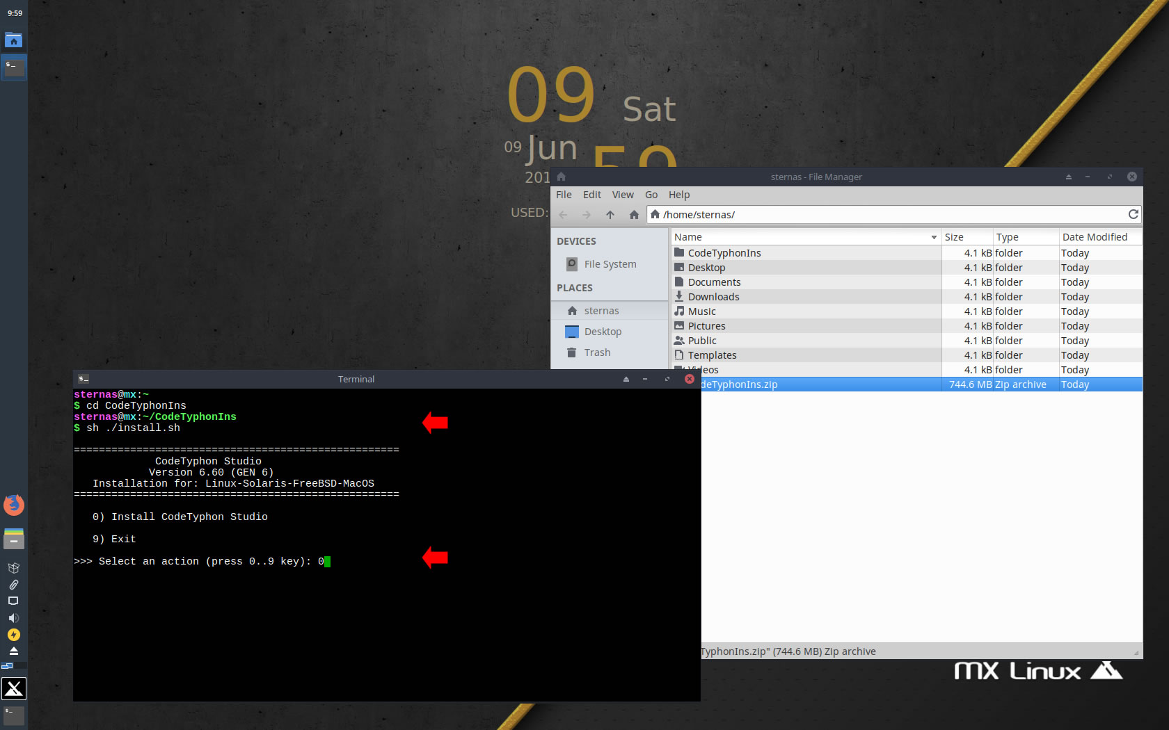The width and height of the screenshot is (1169, 730).
Task: Click the panel clock showing 9:59
Action: tap(15, 13)
